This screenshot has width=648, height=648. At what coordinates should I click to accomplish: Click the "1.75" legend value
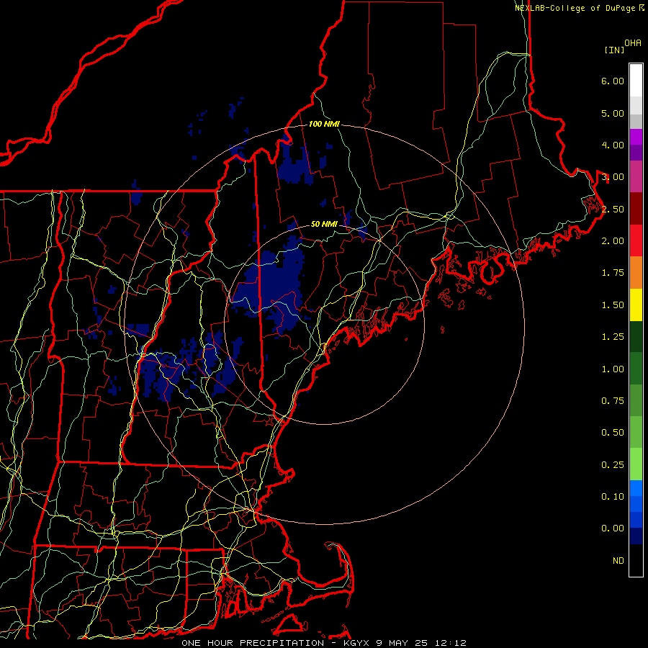tap(613, 273)
